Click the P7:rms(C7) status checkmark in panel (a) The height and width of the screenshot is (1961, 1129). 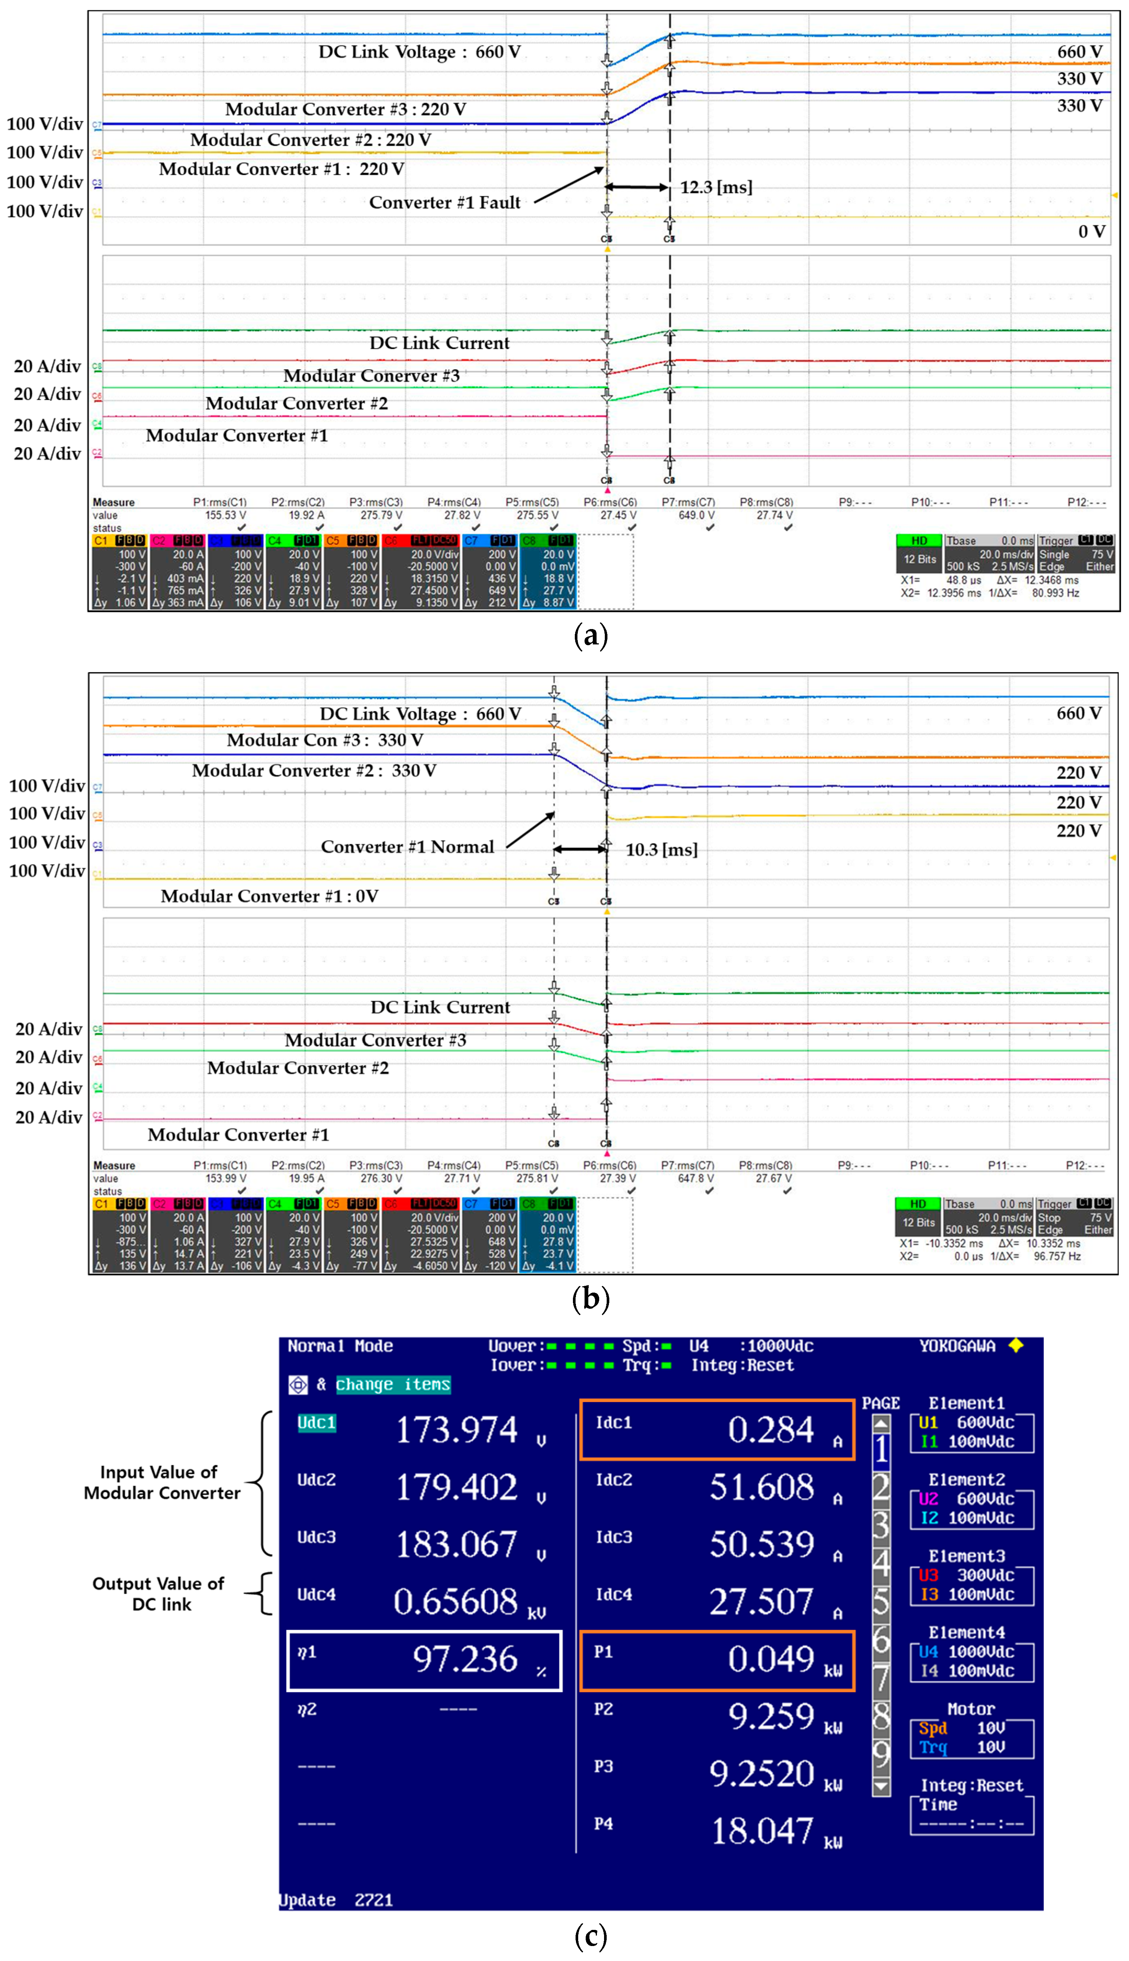pos(710,528)
